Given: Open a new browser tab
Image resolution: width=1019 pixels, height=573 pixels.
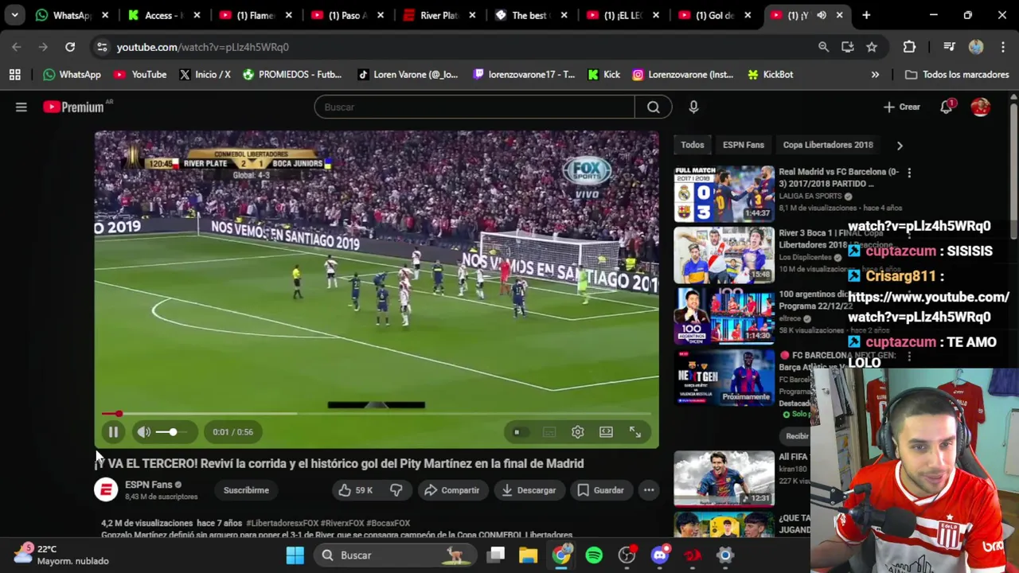Looking at the screenshot, I should [866, 15].
